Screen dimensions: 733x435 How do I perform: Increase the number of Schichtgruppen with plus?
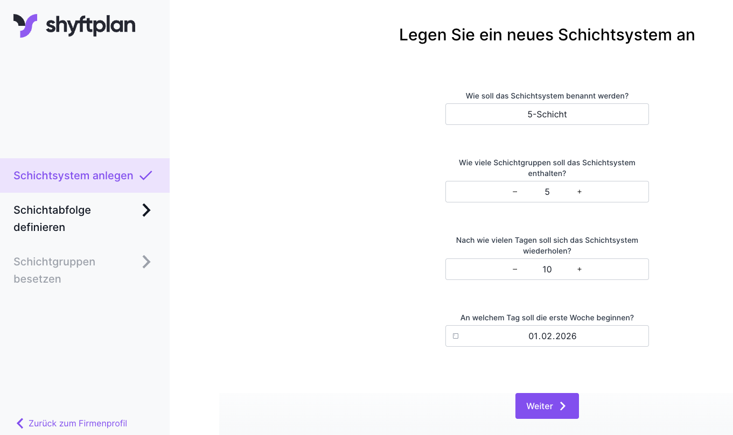(x=580, y=192)
